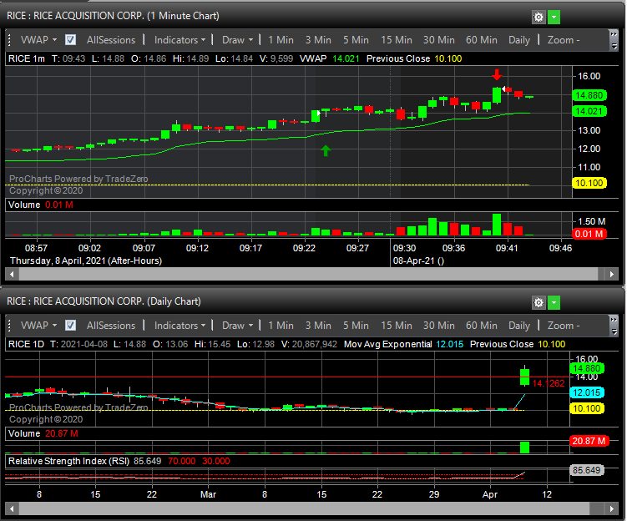Expand Indicators dropdown in 1 Minute Chart
This screenshot has width=627, height=521.
[180, 40]
